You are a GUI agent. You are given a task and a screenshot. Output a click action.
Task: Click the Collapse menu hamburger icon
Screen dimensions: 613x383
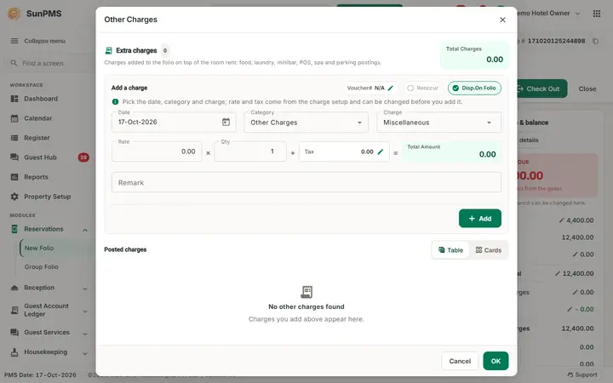point(14,41)
